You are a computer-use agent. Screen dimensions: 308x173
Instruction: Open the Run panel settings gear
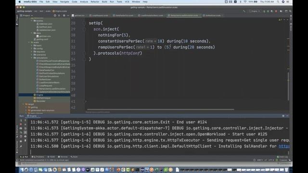click(283, 116)
